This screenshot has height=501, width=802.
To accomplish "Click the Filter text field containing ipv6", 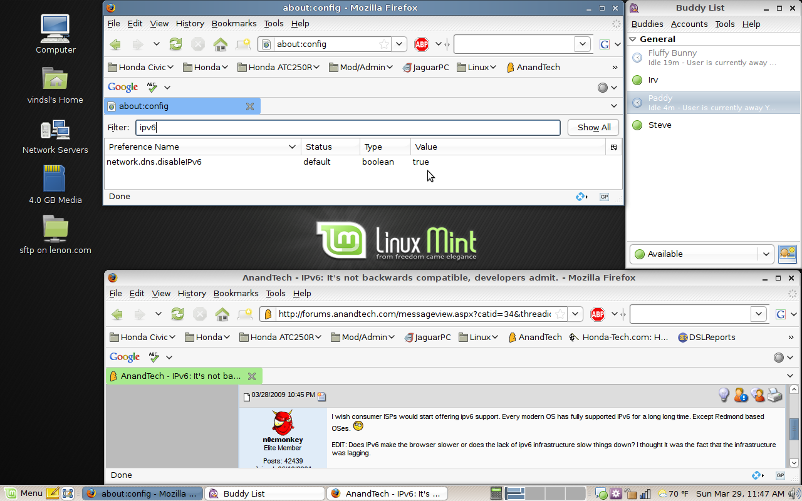I will 348,128.
